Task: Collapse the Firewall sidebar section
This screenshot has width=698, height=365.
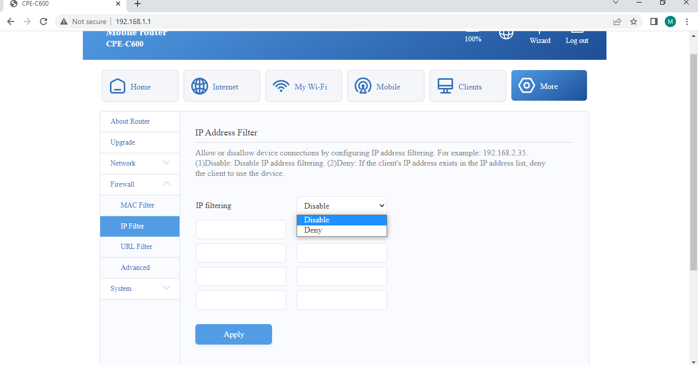Action: click(x=140, y=185)
